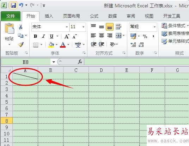Open the font color dropdown arrow
Screen dimensions: 189x146
(x=68, y=45)
